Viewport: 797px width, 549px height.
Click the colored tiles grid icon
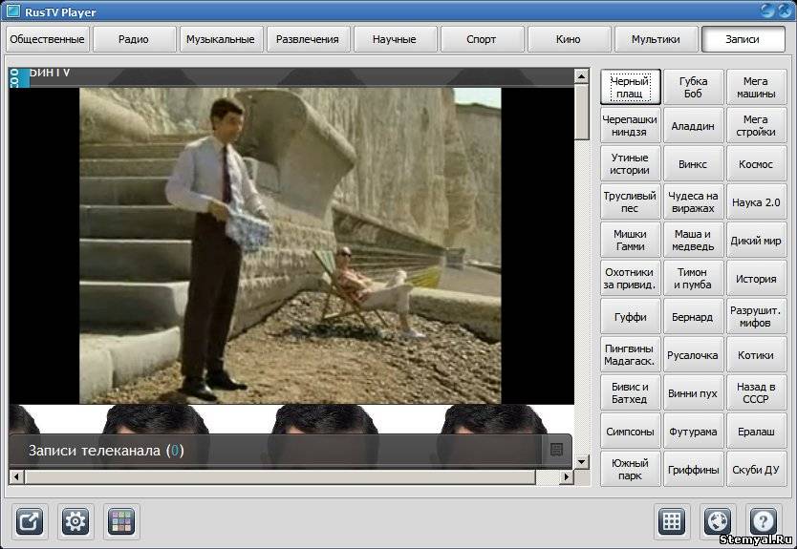pyautogui.click(x=121, y=521)
